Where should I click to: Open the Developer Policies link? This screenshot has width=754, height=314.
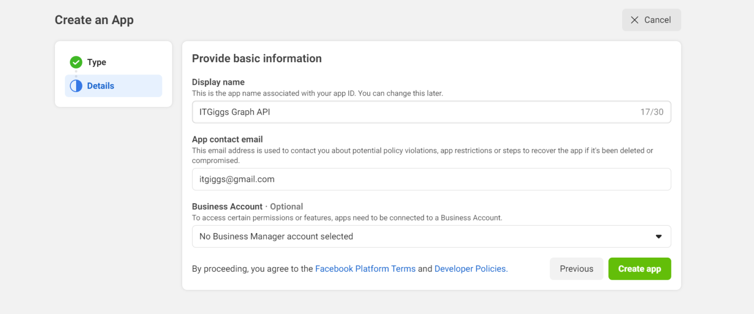(x=470, y=269)
